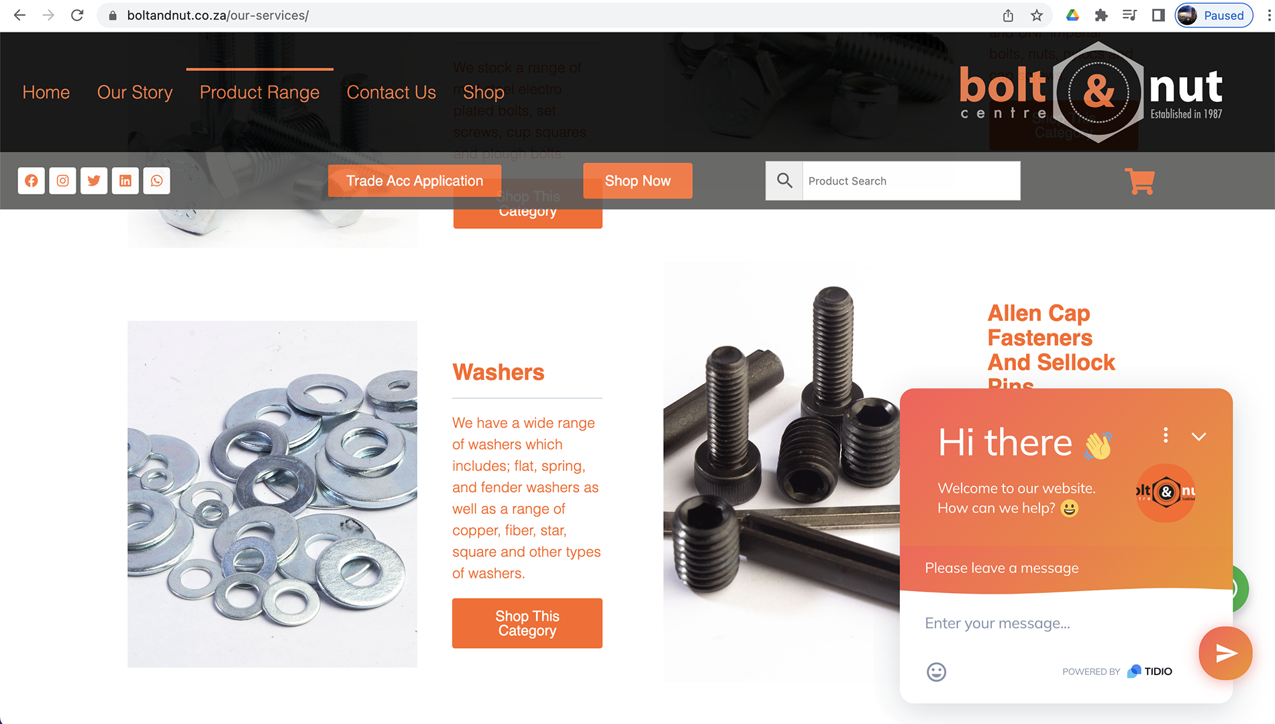1275x724 pixels.
Task: Open the Instagram social icon
Action: (x=62, y=180)
